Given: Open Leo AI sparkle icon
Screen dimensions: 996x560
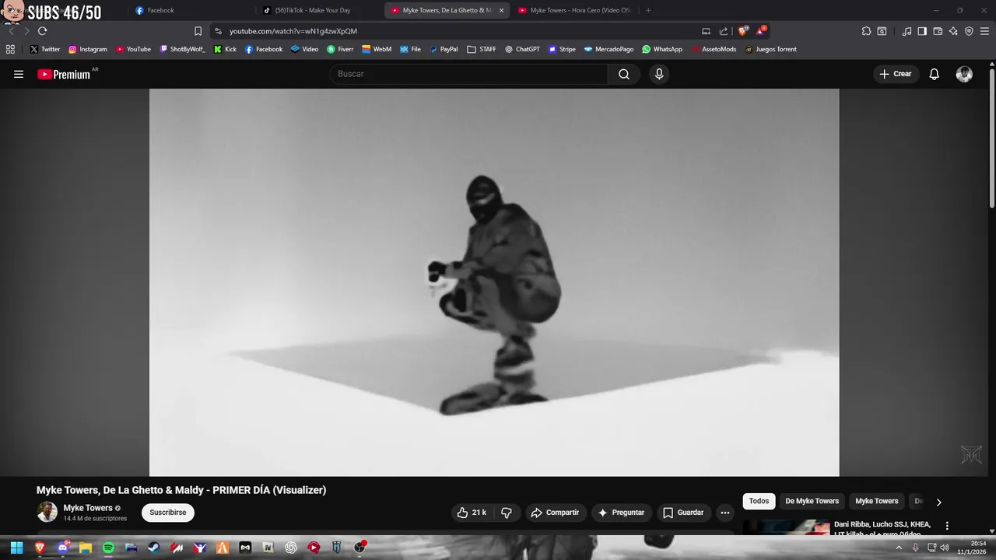Looking at the screenshot, I should [x=953, y=31].
